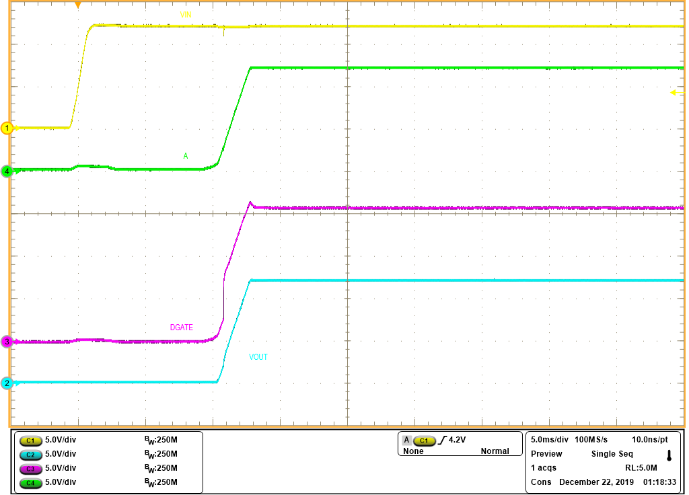Toggle channel 4 via its left-edge marker

point(7,172)
